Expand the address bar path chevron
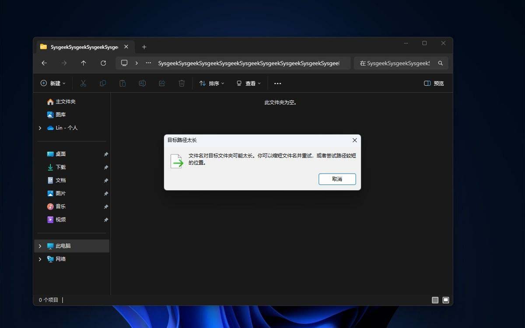 [136, 63]
